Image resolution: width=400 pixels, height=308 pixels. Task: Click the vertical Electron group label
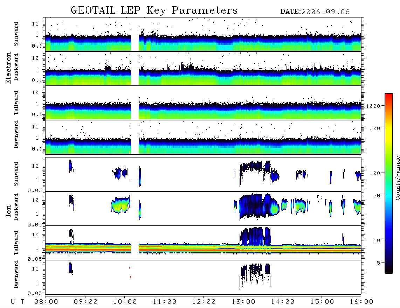click(8, 68)
